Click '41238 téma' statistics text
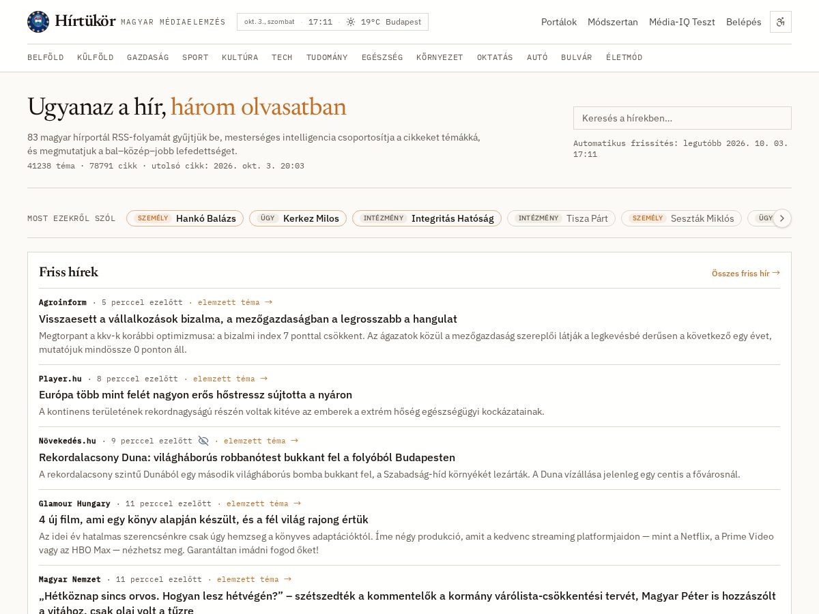819x614 pixels. [51, 166]
